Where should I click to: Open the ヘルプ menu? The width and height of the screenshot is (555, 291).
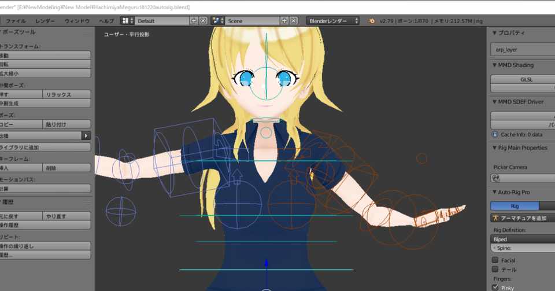pyautogui.click(x=106, y=21)
